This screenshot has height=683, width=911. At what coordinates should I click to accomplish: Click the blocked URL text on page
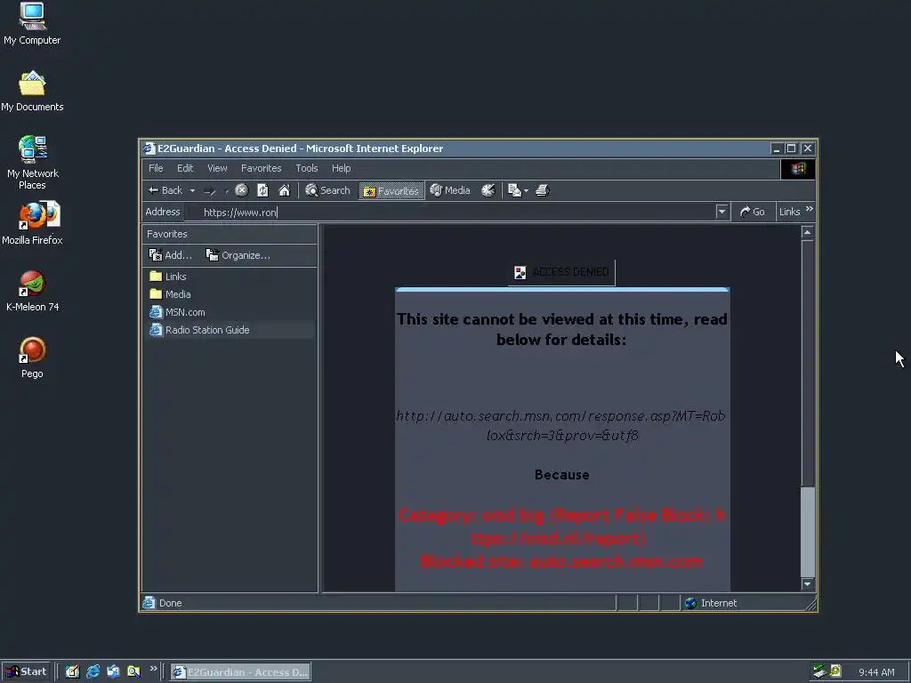(x=561, y=426)
